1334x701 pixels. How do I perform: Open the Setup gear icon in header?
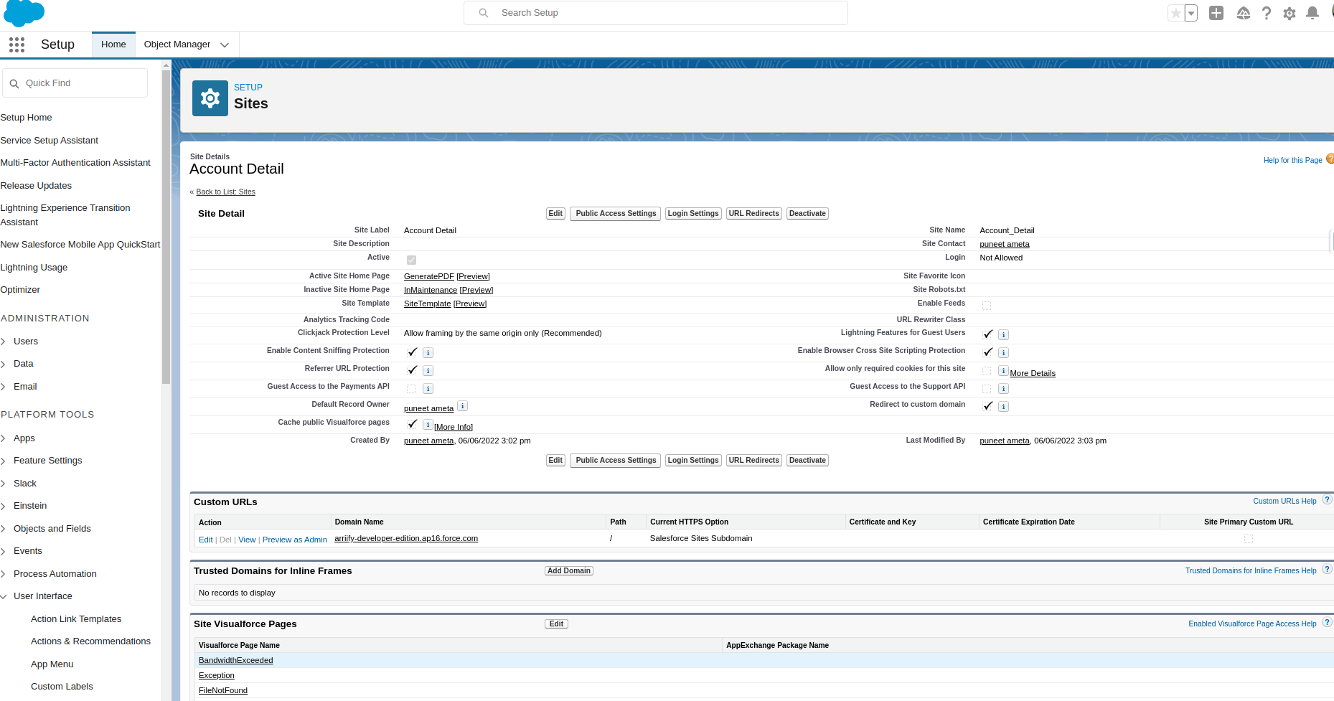pos(1290,14)
